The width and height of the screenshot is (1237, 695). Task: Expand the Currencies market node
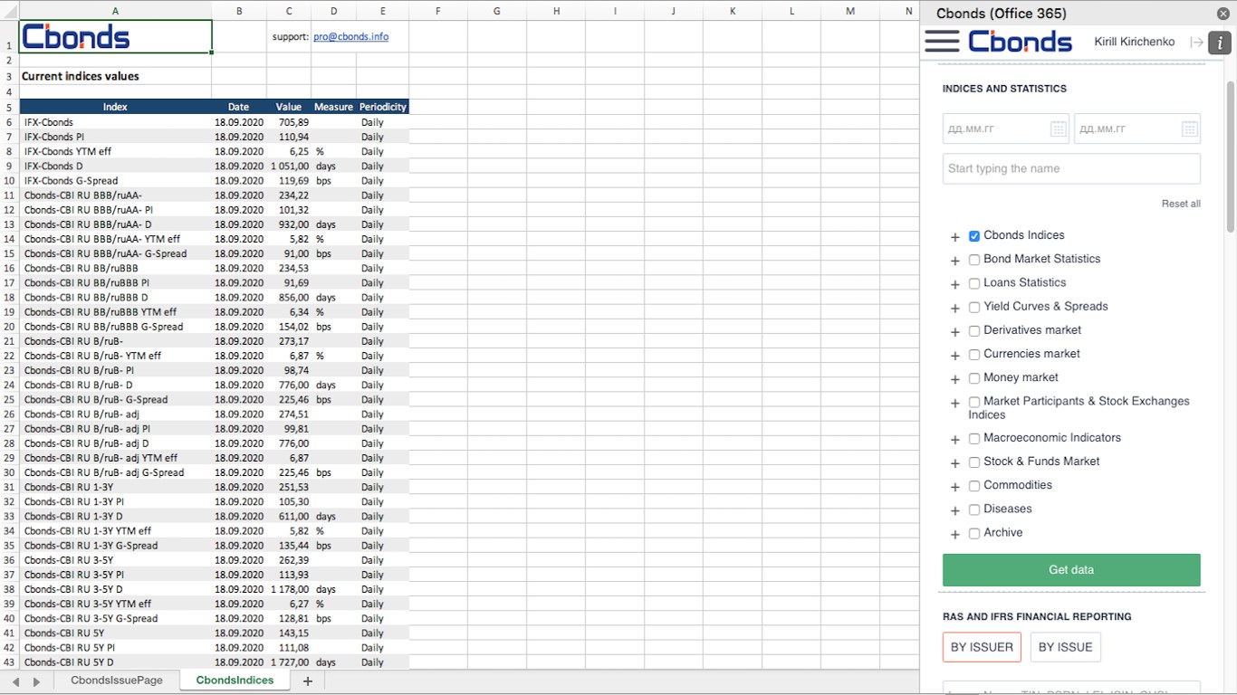(954, 356)
